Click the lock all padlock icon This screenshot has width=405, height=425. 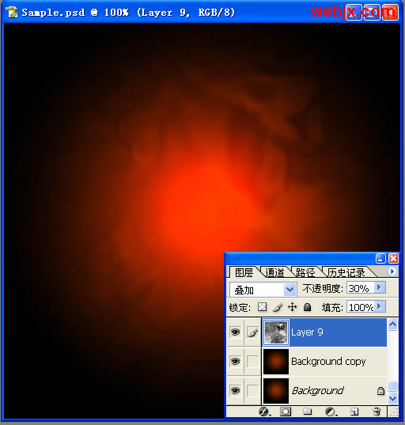(307, 307)
